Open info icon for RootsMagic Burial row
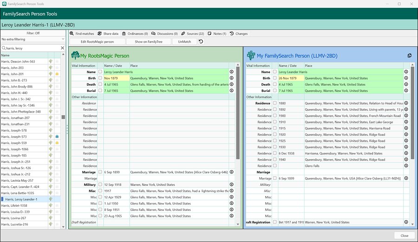The height and width of the screenshot is (242, 418). tap(231, 90)
